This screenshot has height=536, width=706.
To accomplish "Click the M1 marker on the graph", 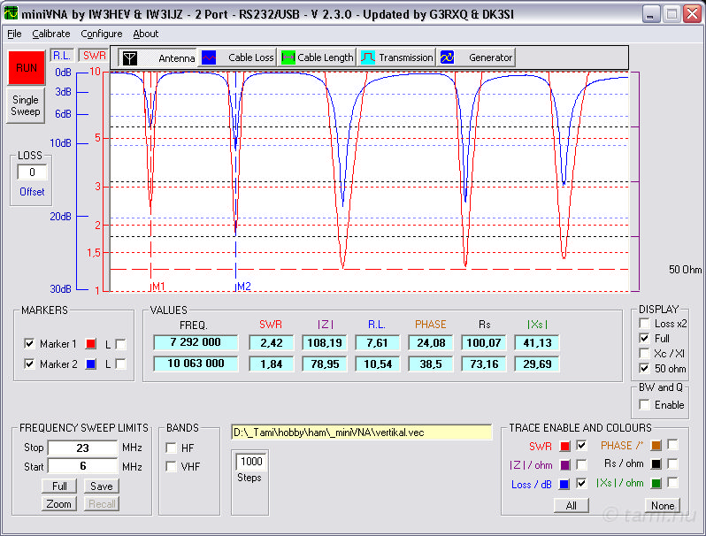I will tap(158, 286).
